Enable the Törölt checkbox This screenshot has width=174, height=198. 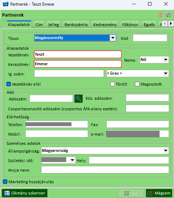pyautogui.click(x=112, y=84)
